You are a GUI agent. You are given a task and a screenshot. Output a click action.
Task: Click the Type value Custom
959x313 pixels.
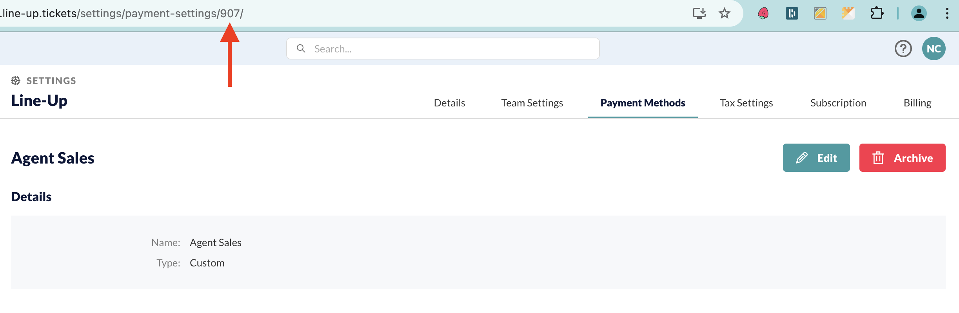207,263
